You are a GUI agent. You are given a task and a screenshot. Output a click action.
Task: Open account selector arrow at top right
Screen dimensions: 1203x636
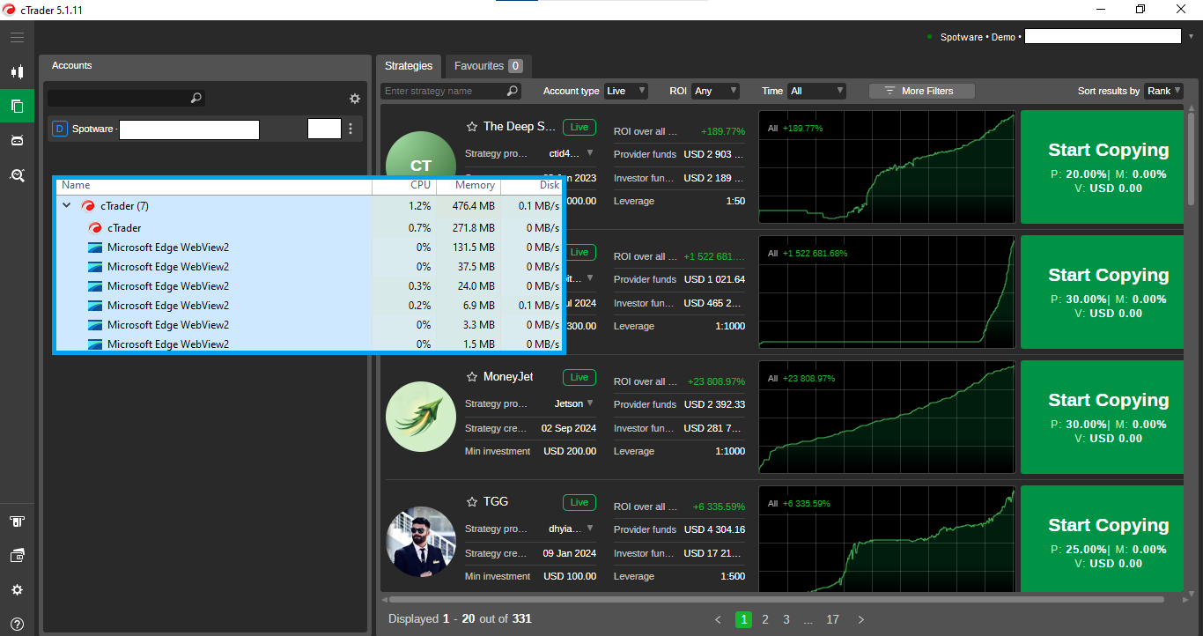click(x=1192, y=37)
